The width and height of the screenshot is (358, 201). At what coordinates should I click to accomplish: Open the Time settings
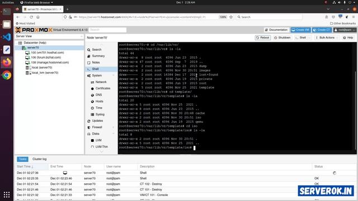pos(98,108)
